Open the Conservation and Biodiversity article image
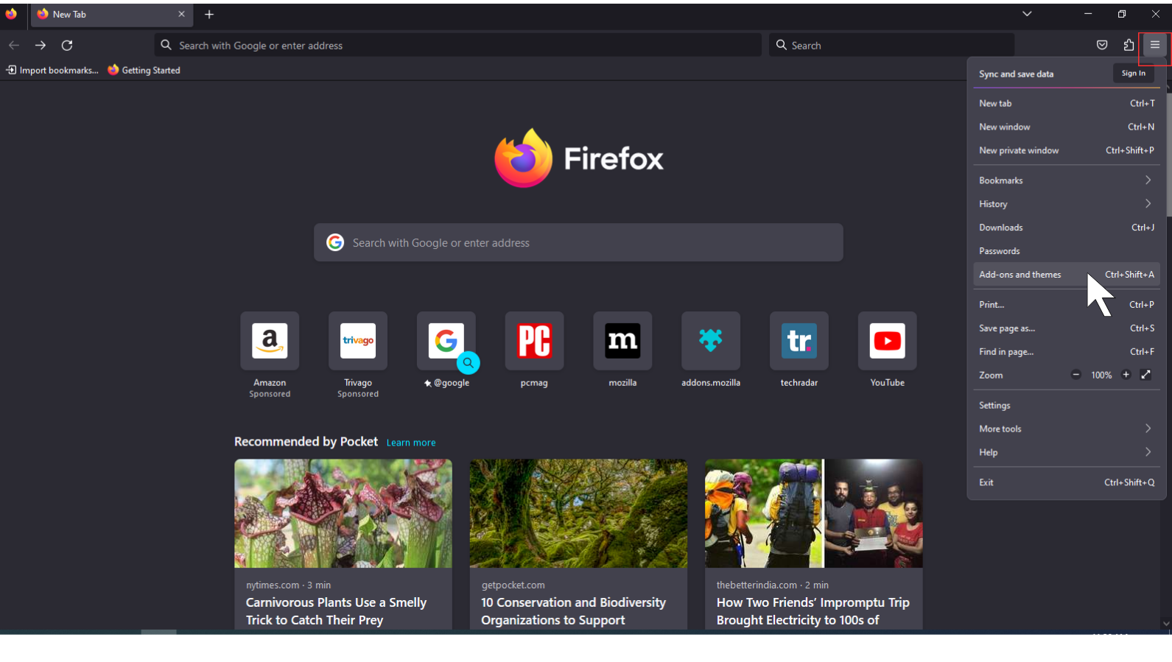 (x=578, y=513)
